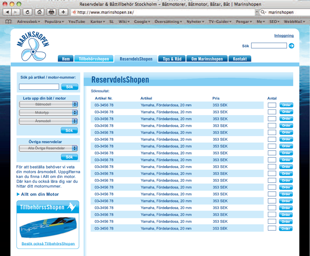Viewport: 310px width, 256px height.
Task: Expand the Motortyp dropdown
Action: tap(48, 113)
